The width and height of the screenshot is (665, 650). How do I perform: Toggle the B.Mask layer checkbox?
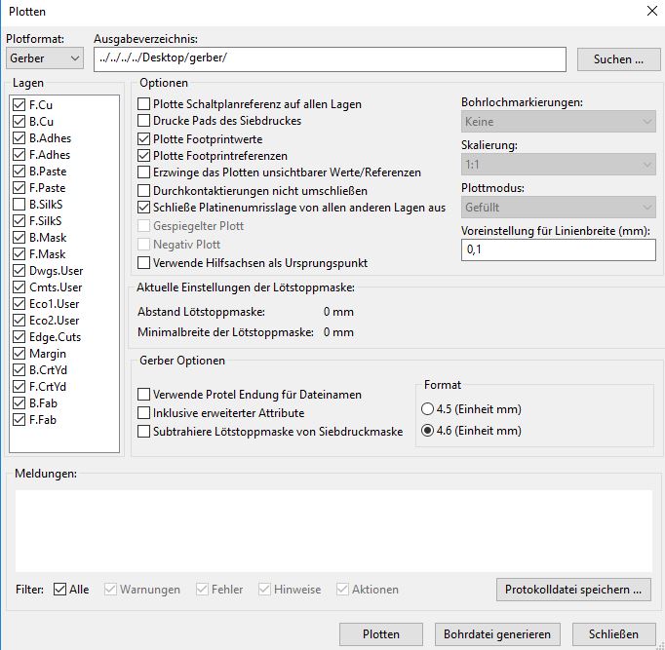coord(19,237)
